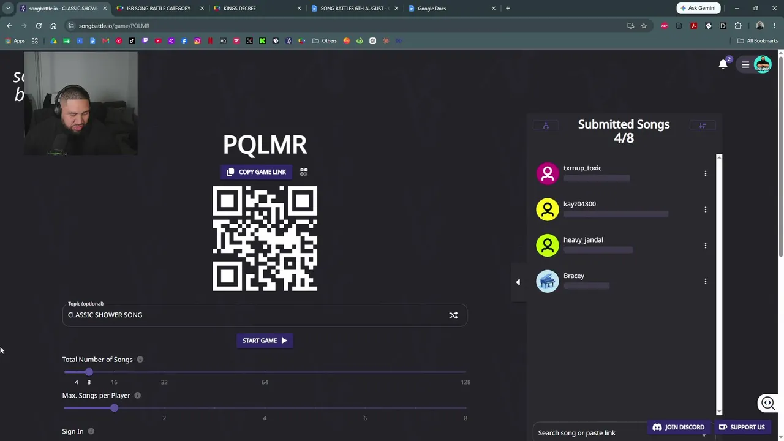
Task: Go back to the previous page
Action: (9, 26)
